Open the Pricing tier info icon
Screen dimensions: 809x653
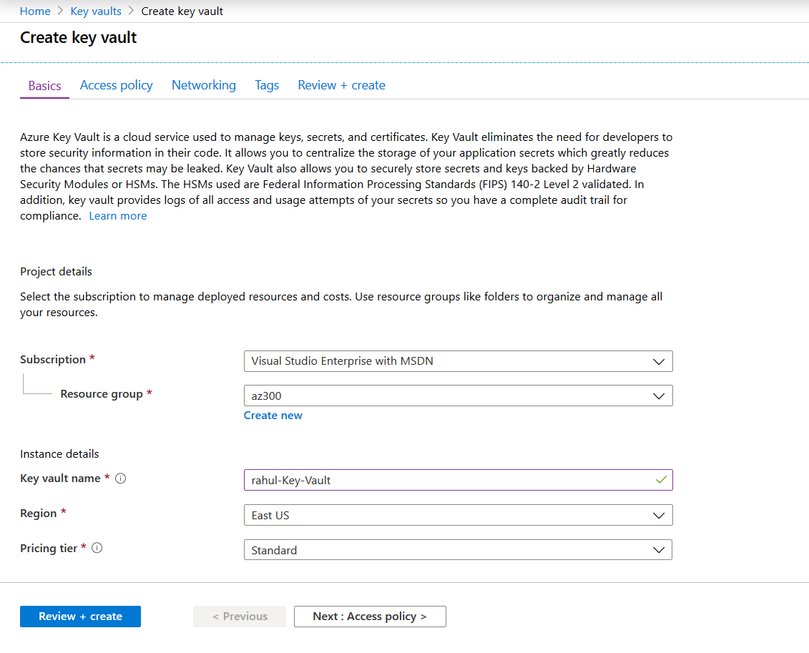[x=97, y=548]
